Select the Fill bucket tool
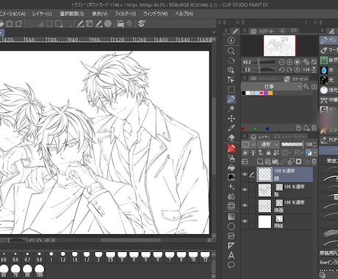The image size is (338, 279). click(231, 167)
